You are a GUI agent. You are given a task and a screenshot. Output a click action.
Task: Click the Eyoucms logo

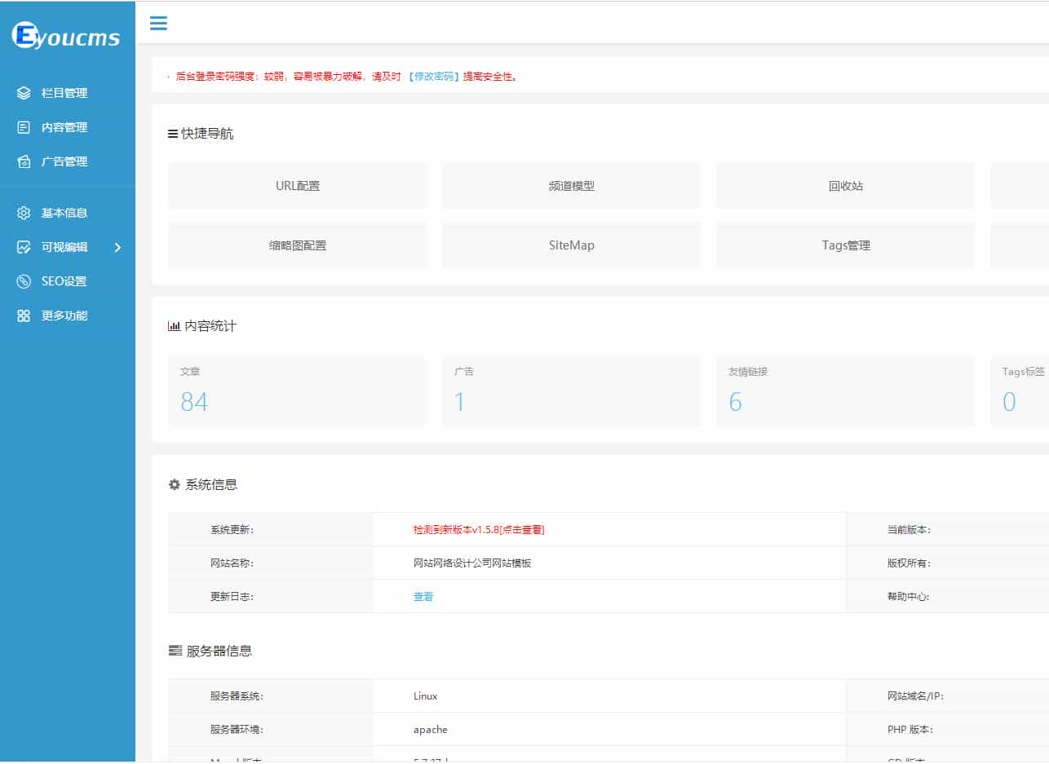click(x=66, y=36)
